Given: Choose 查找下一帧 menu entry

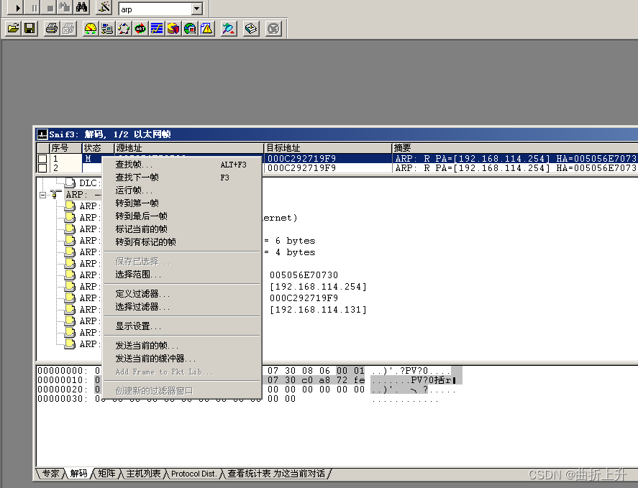Looking at the screenshot, I should pyautogui.click(x=182, y=178).
